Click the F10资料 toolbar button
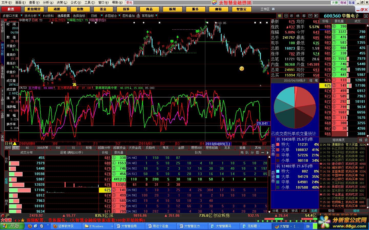The height and width of the screenshot is (230, 369). (48, 16)
